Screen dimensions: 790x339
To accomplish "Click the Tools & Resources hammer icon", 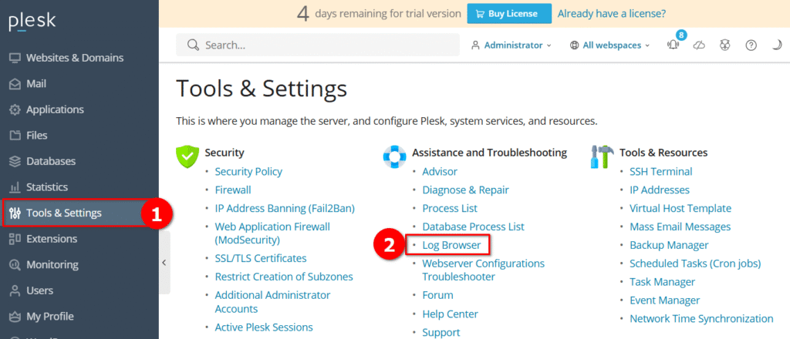I will pyautogui.click(x=602, y=156).
